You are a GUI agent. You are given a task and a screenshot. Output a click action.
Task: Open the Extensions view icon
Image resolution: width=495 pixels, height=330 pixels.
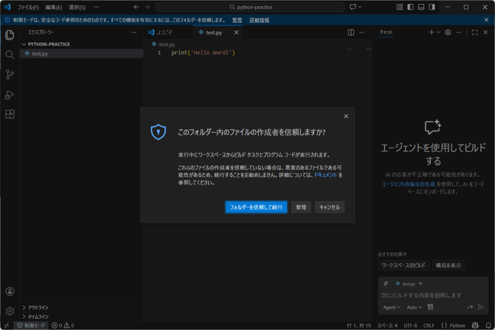[x=10, y=114]
